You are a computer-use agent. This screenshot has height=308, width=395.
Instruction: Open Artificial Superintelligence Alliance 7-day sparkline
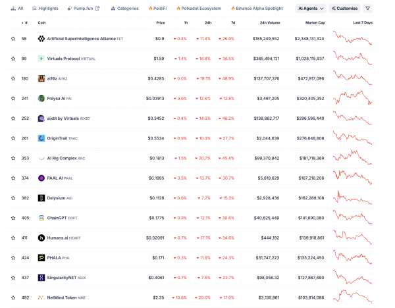tap(352, 38)
